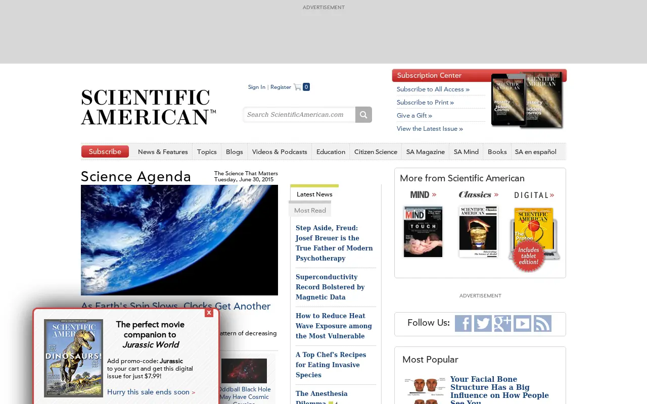The height and width of the screenshot is (404, 647).
Task: Open the Josef Breuer psychotherapy article
Action: (335, 243)
